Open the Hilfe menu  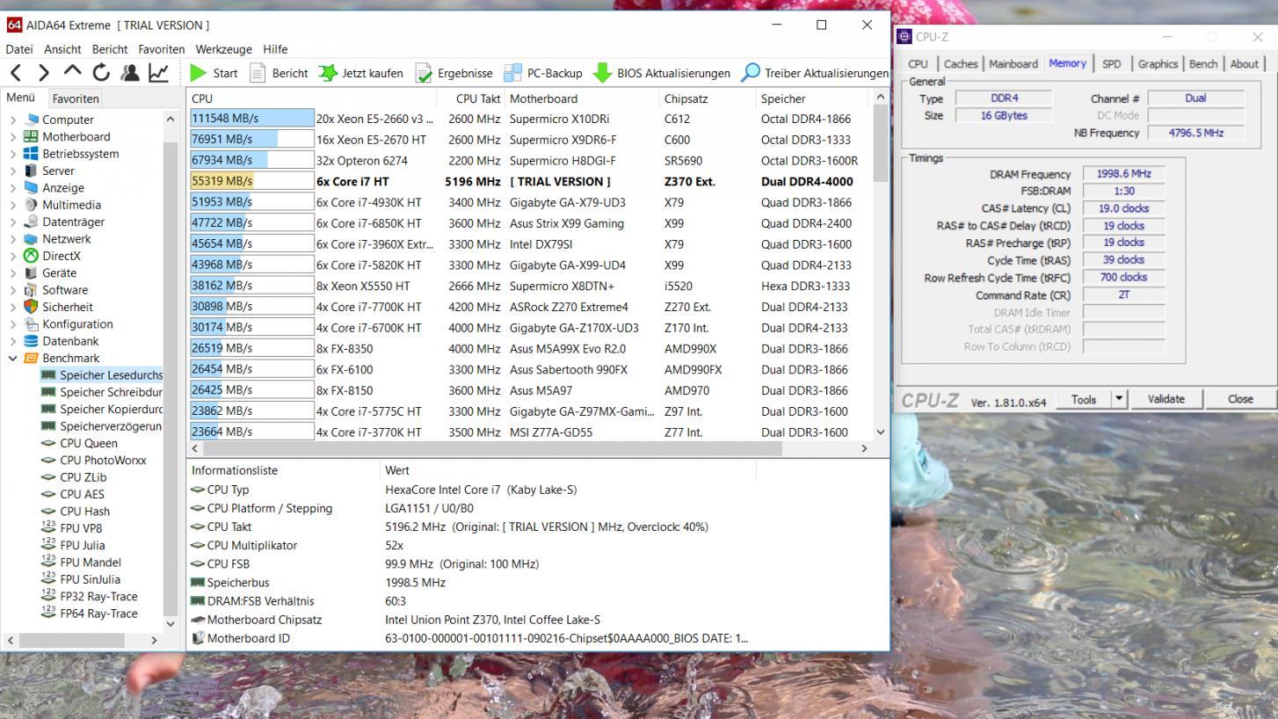pyautogui.click(x=275, y=49)
